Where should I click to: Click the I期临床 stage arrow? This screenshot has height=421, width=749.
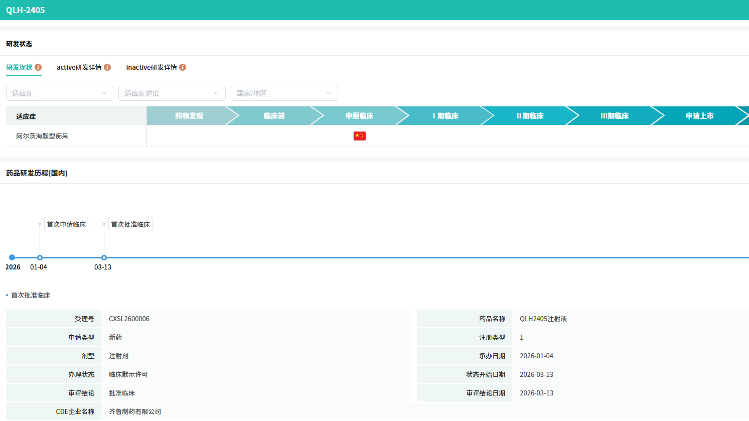[x=445, y=116]
